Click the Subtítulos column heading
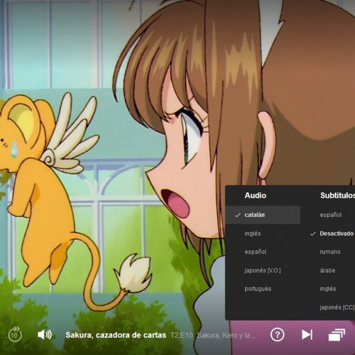355x355 pixels. pyautogui.click(x=338, y=196)
